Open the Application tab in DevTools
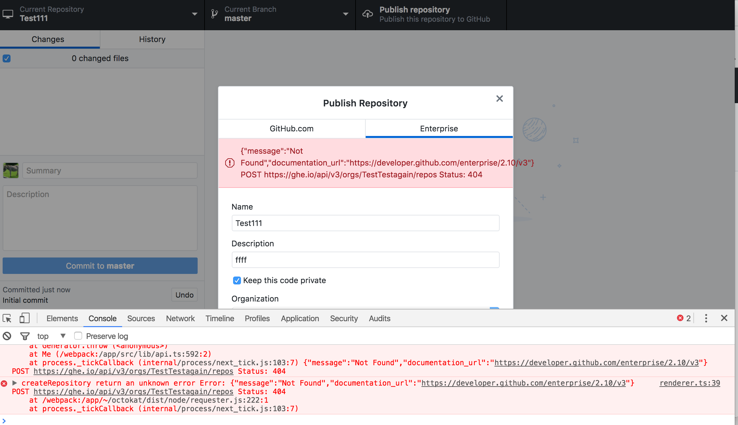The height and width of the screenshot is (425, 738). coord(300,318)
